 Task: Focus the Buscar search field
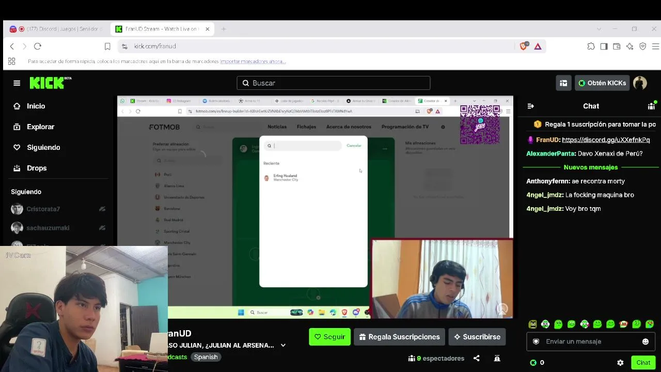click(334, 83)
